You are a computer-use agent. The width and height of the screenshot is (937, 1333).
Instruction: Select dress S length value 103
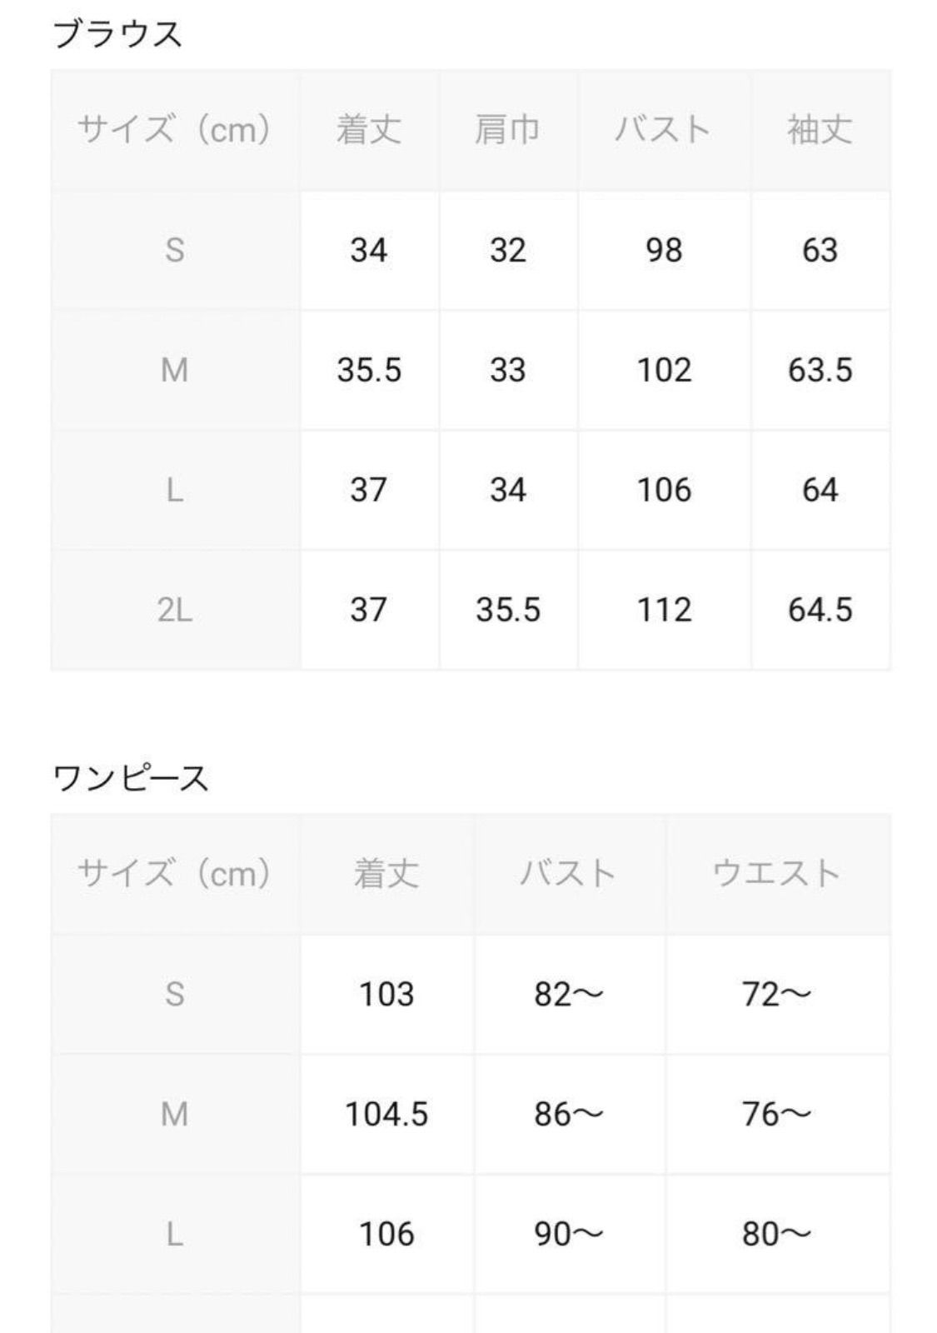tap(386, 994)
